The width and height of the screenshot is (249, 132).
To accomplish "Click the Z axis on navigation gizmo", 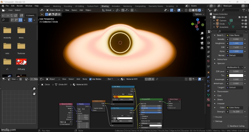I will pyautogui.click(x=197, y=20).
